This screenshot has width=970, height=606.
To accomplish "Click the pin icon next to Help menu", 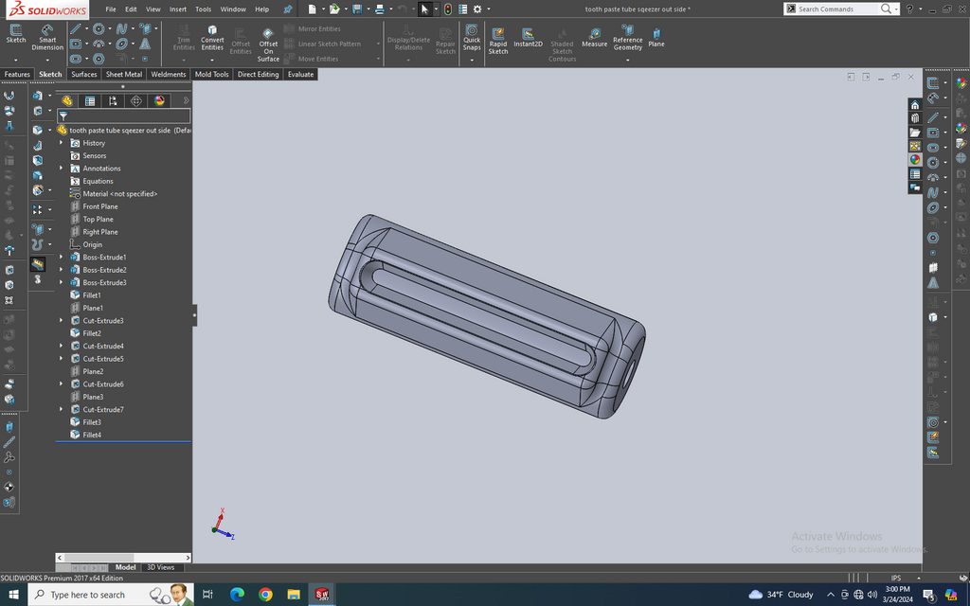I will (x=288, y=9).
